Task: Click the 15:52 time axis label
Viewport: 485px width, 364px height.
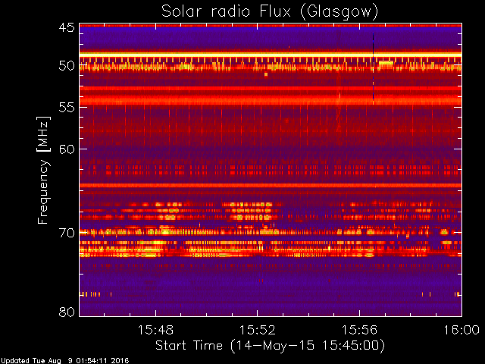Action: 258,330
